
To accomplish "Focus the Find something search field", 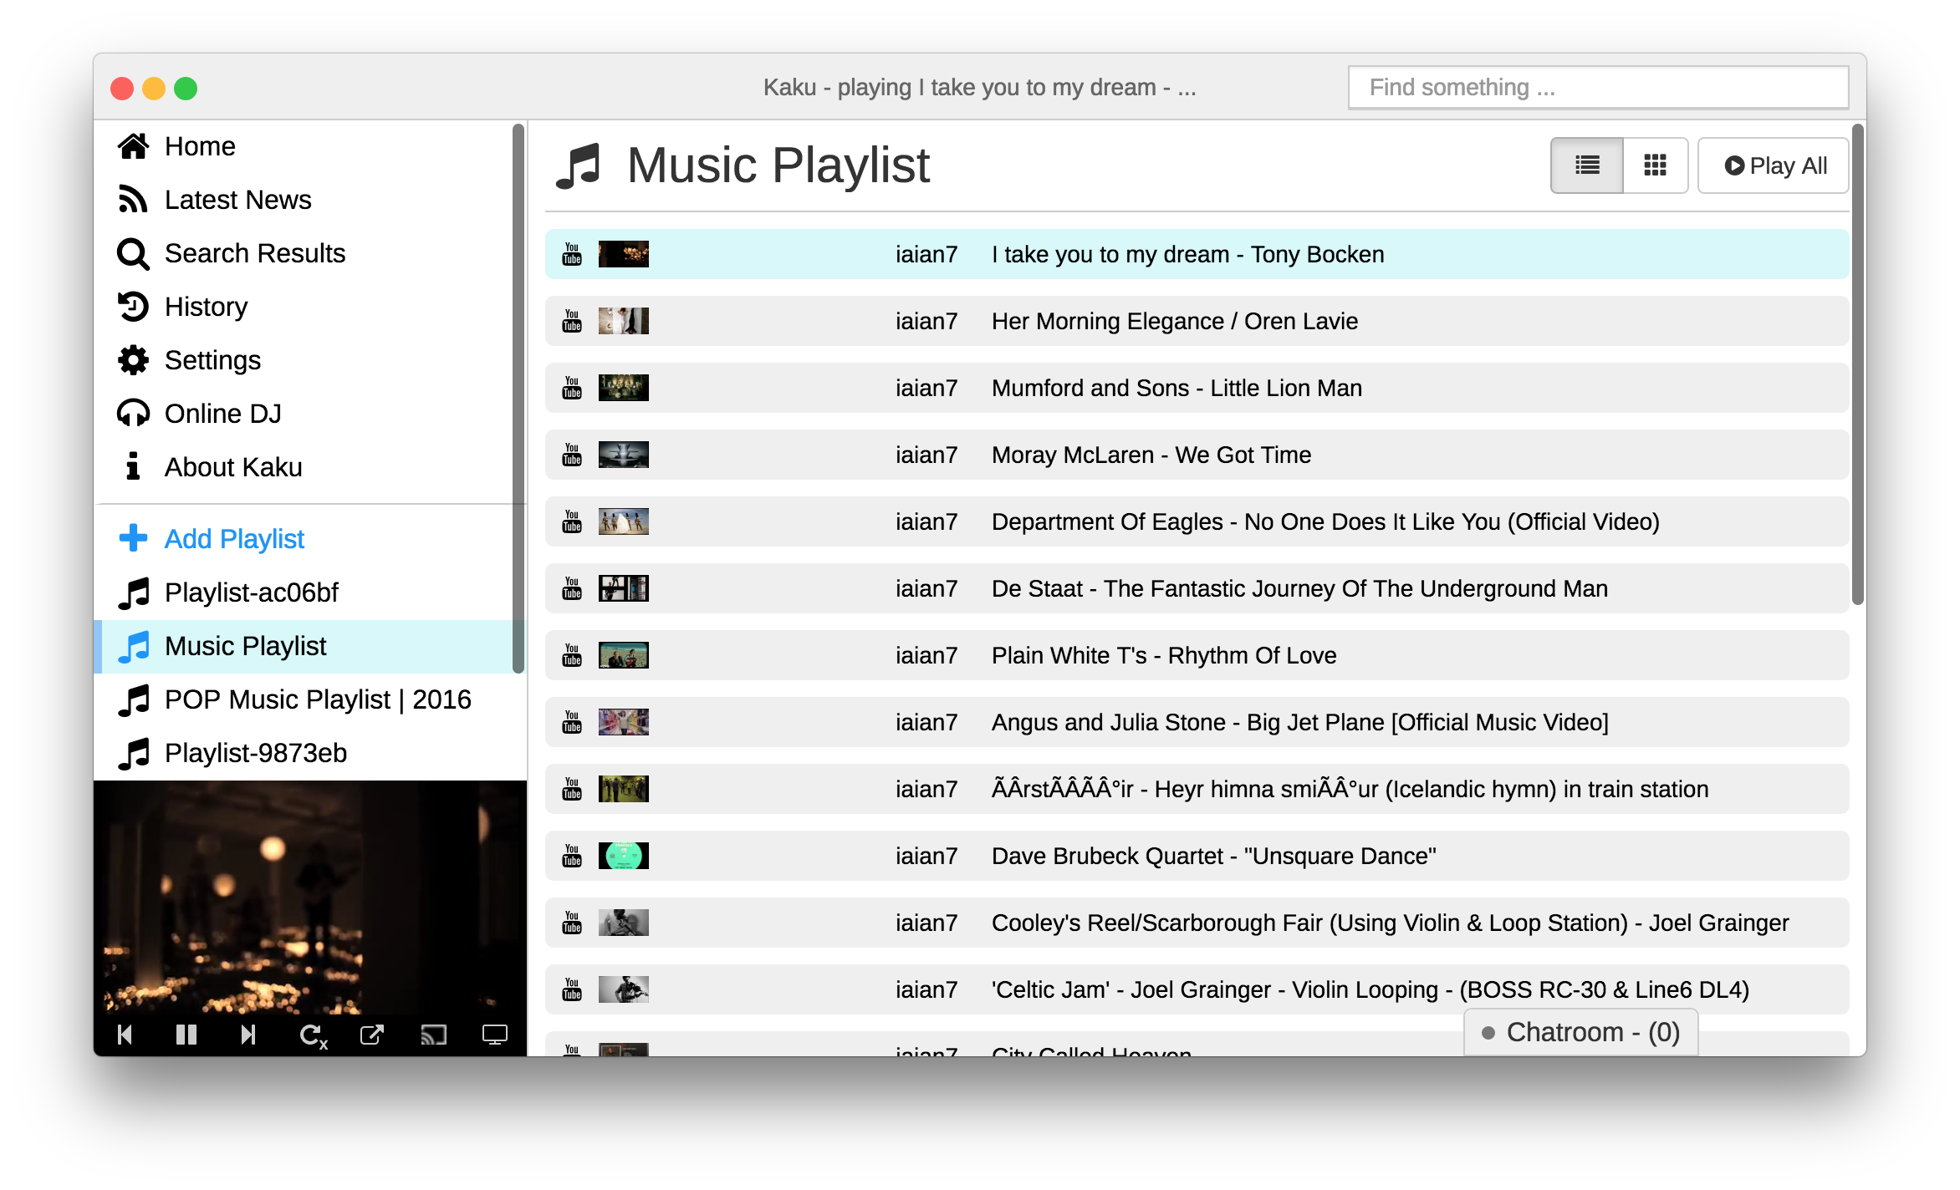I will click(1597, 88).
